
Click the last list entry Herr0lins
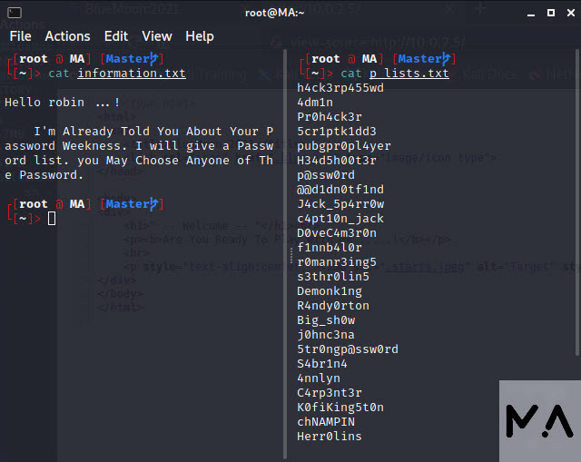(330, 437)
